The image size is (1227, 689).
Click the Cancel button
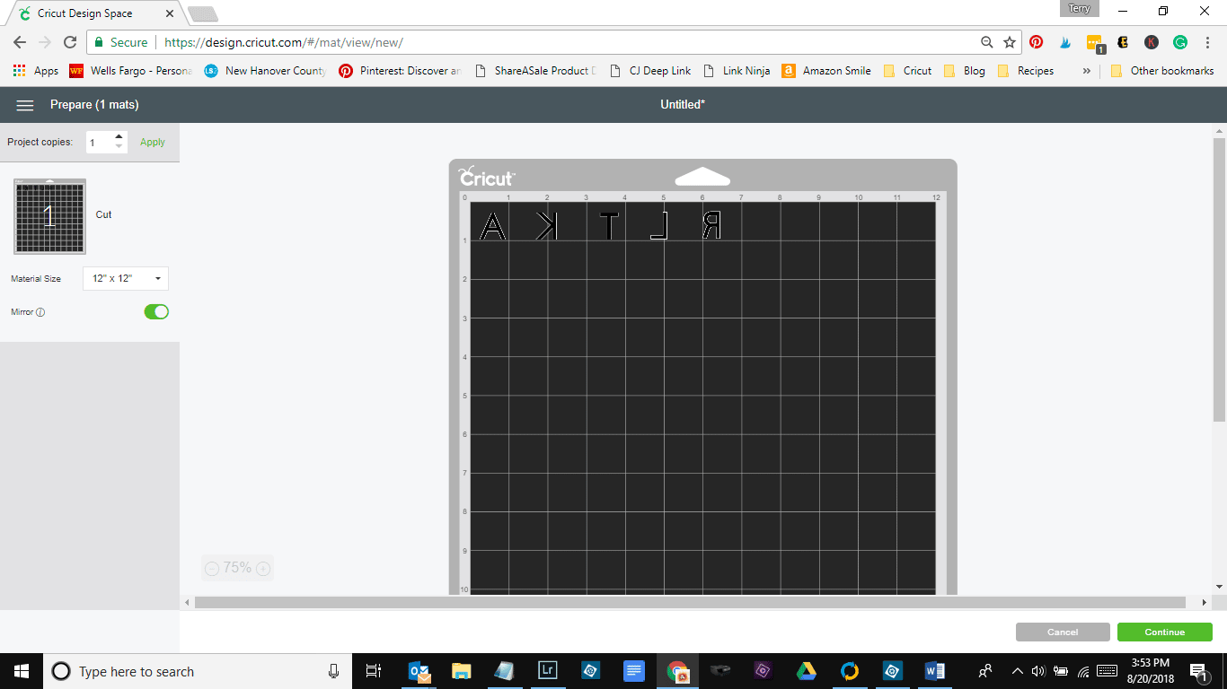1063,632
